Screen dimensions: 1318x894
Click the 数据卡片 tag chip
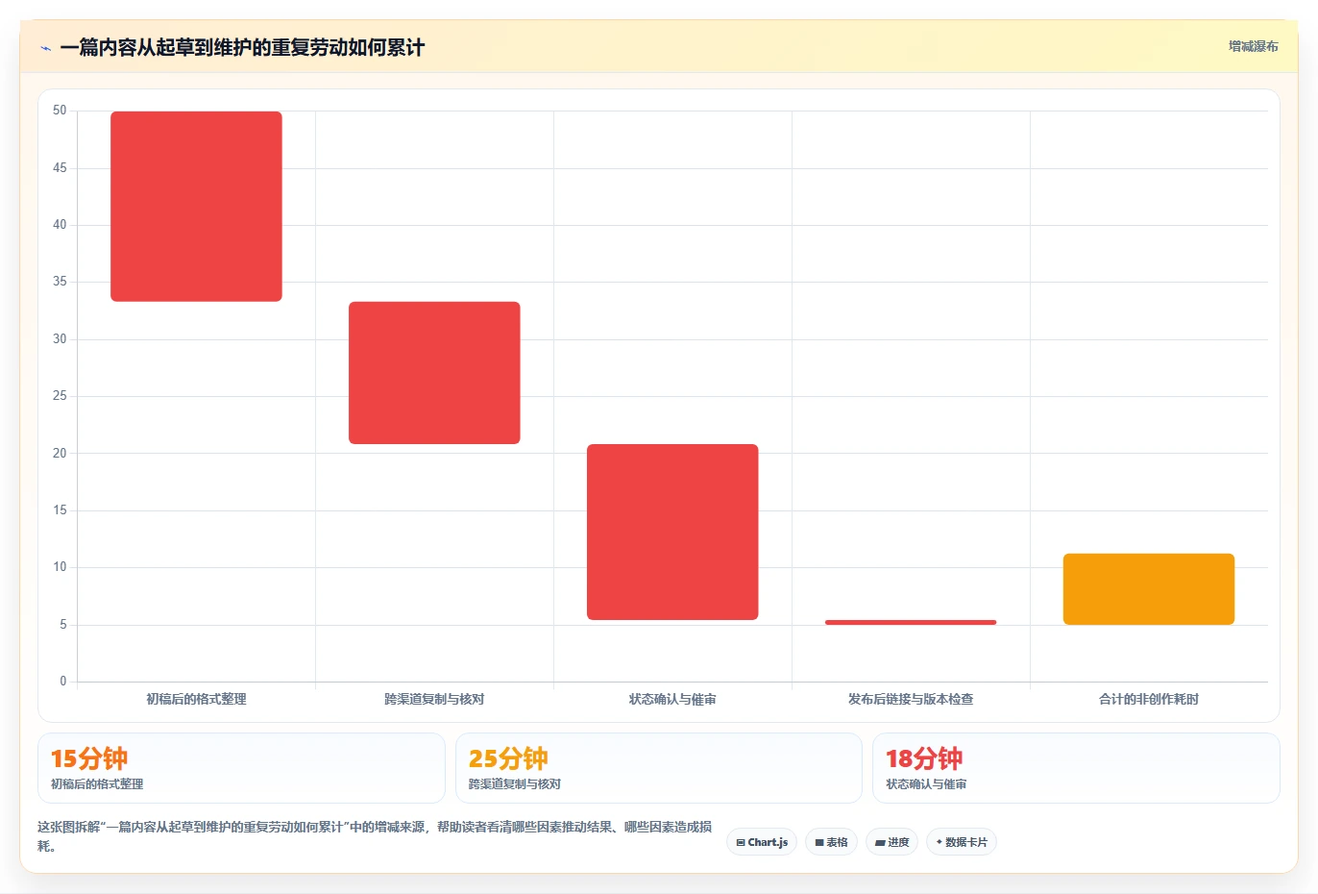(962, 842)
